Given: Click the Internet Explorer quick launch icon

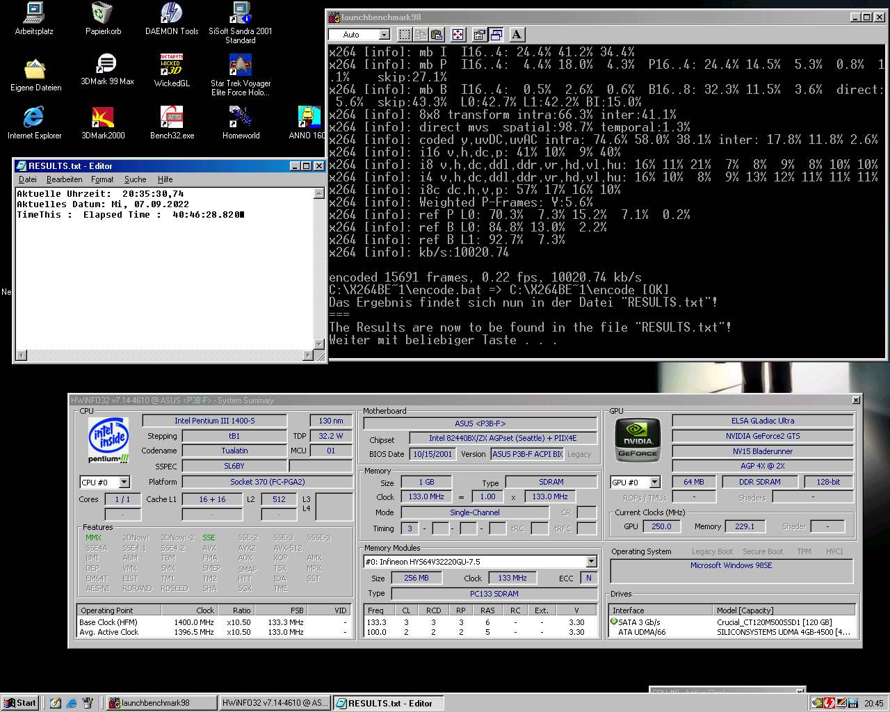Looking at the screenshot, I should point(72,703).
